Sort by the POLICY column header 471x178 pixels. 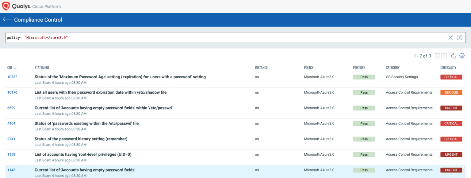coord(308,68)
